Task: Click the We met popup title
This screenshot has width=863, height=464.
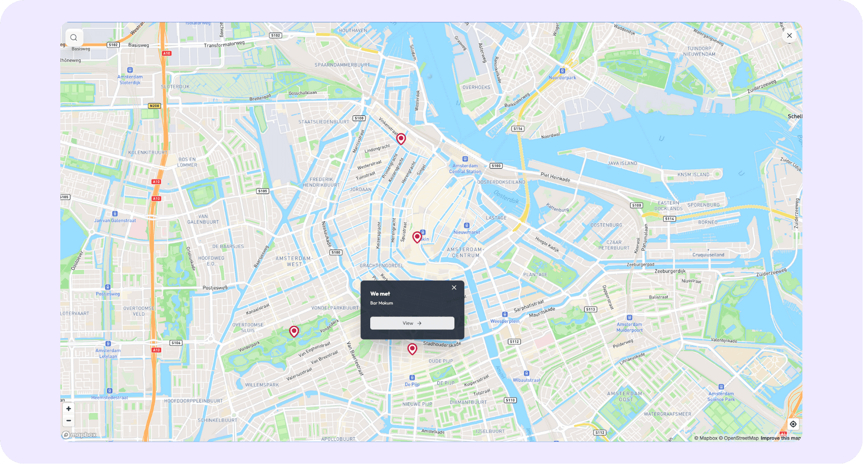Action: coord(380,293)
